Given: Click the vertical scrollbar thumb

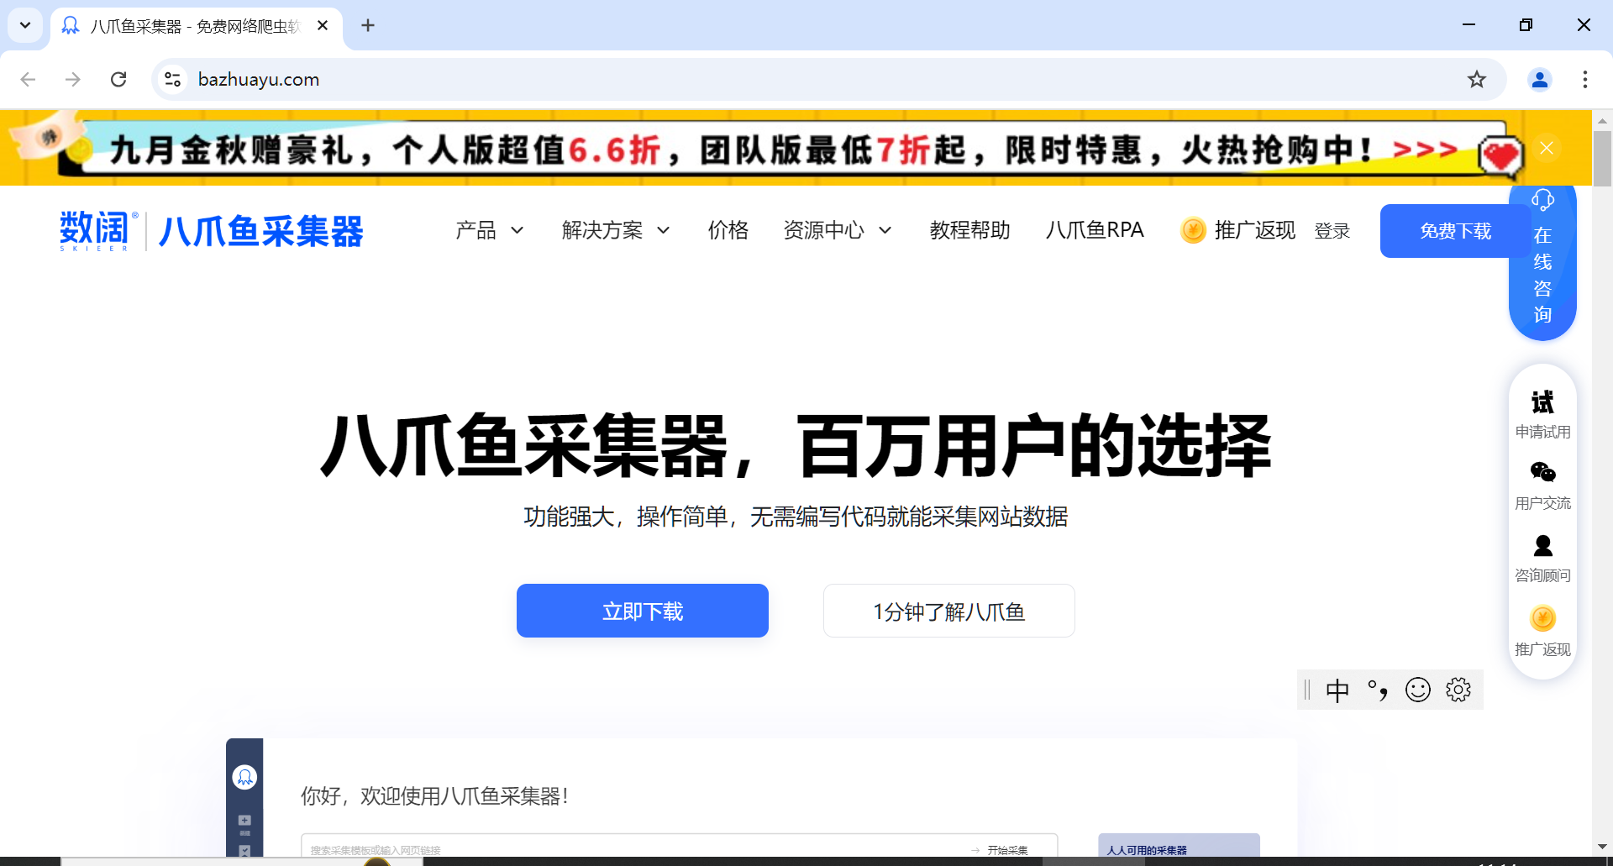Looking at the screenshot, I should [1602, 158].
